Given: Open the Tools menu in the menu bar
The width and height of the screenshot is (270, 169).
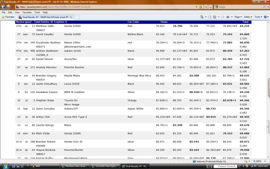Looking at the screenshot, I should click(37, 12).
